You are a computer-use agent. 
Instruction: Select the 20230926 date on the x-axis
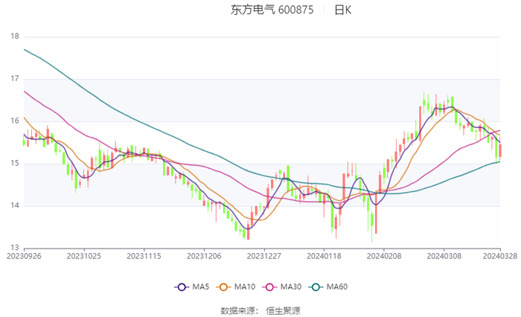point(24,255)
